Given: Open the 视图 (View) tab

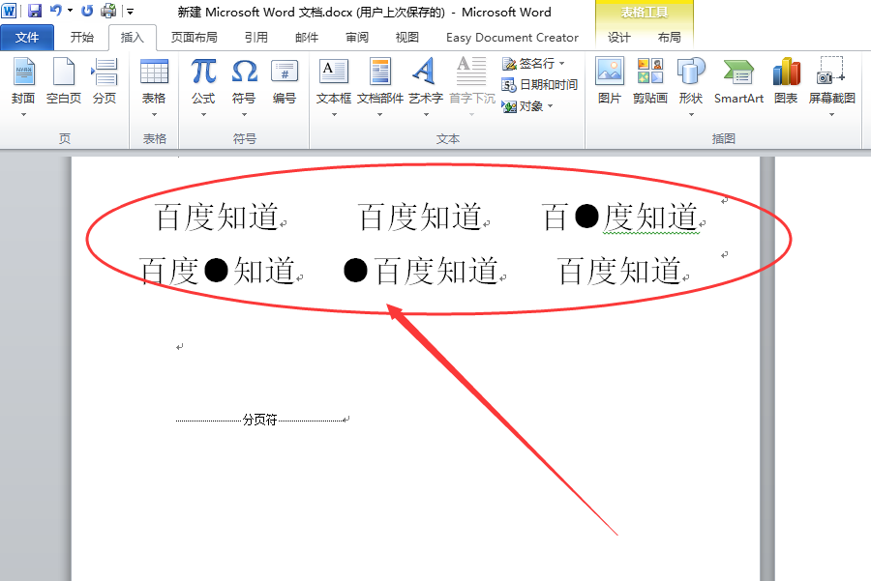Looking at the screenshot, I should click(x=406, y=37).
